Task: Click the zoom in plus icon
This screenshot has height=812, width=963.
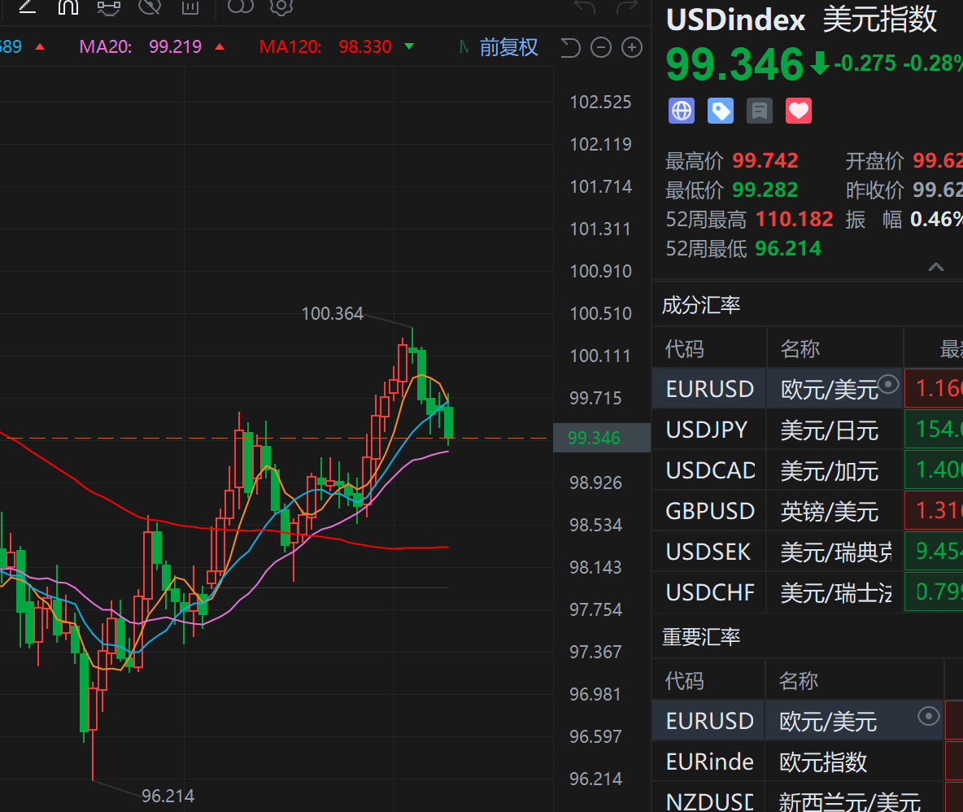Action: pos(632,48)
